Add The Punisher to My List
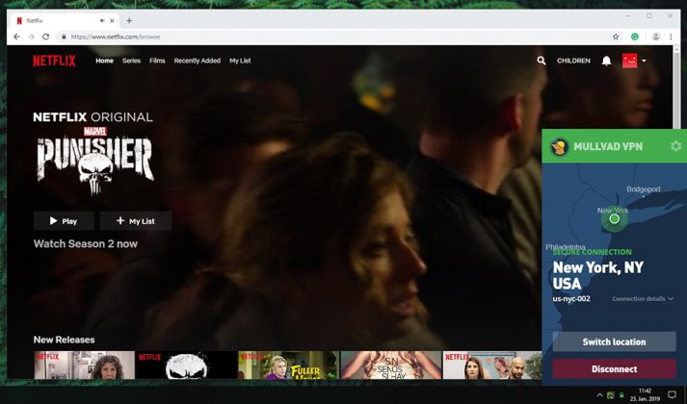 [136, 221]
